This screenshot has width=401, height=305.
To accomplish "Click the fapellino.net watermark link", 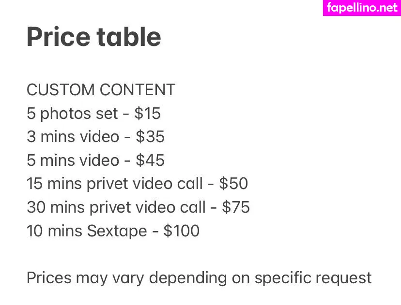I will pos(362,8).
